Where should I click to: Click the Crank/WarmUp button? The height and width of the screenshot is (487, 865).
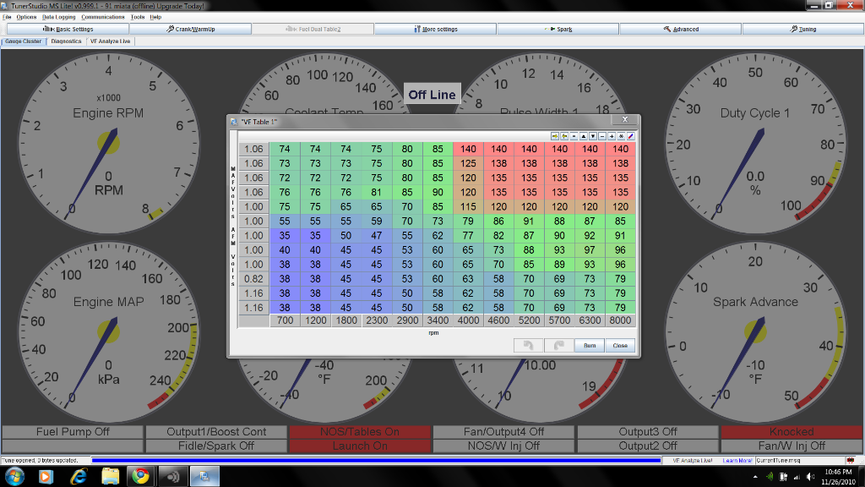click(x=190, y=28)
